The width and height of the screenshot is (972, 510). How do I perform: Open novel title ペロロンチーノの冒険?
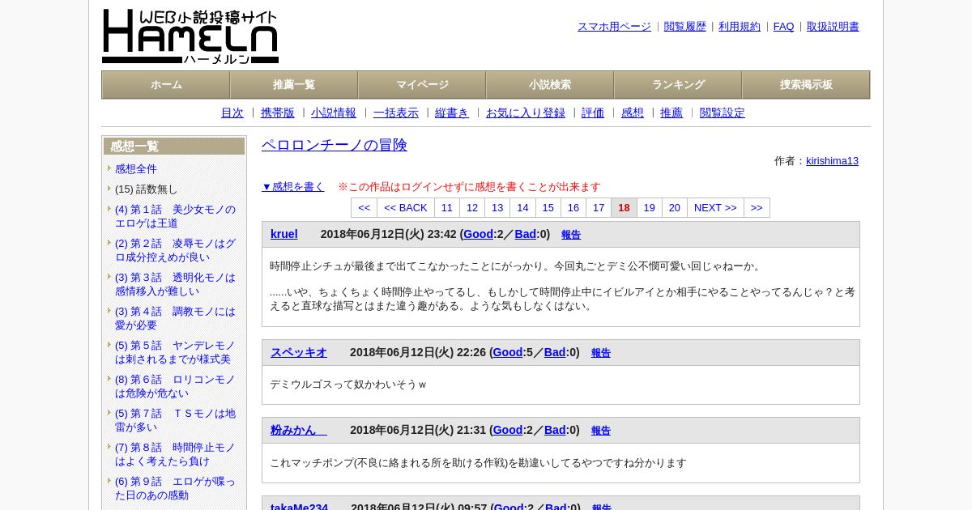pyautogui.click(x=335, y=145)
